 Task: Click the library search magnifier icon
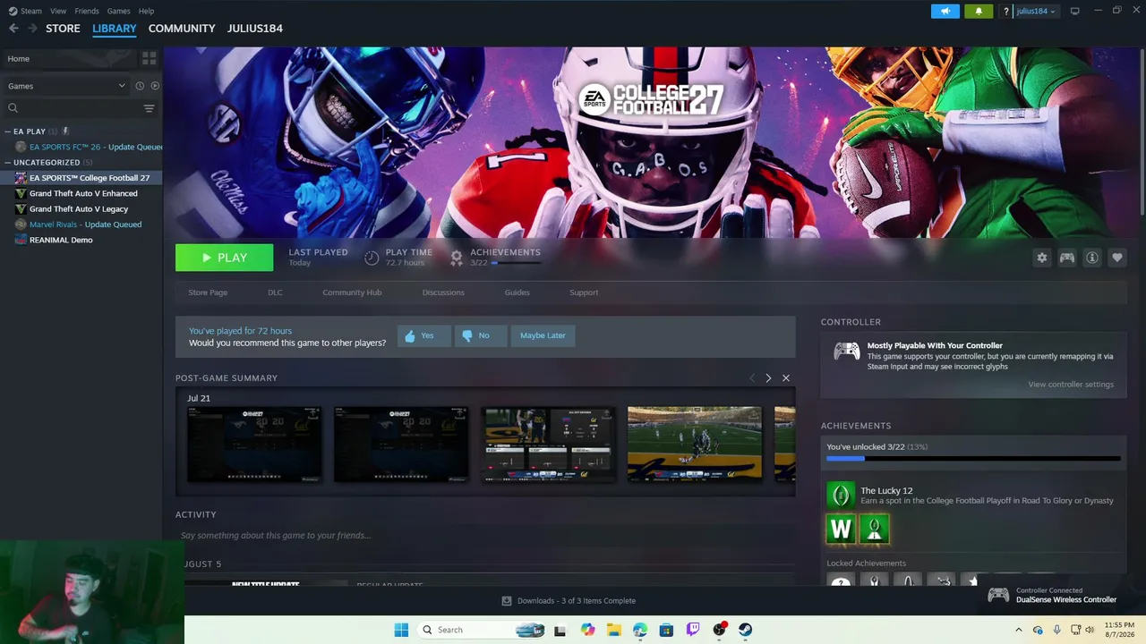point(13,108)
